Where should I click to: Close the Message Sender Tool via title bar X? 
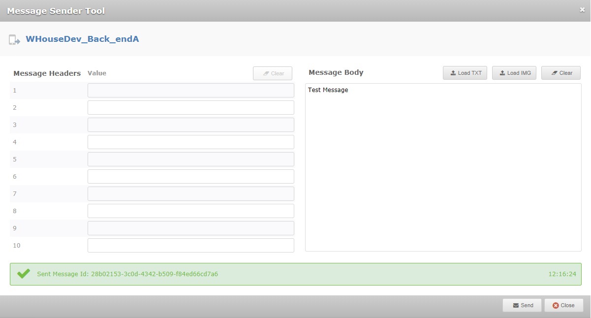582,8
